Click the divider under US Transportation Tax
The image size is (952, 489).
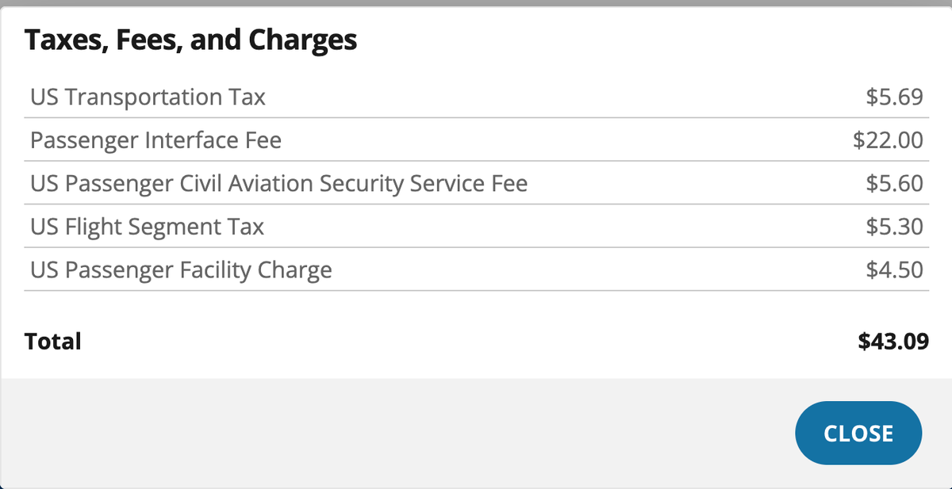(476, 118)
